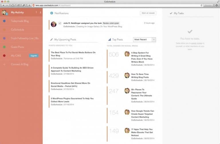Click the CoSchedule favicon in the address bar

pyautogui.click(x=34, y=5)
